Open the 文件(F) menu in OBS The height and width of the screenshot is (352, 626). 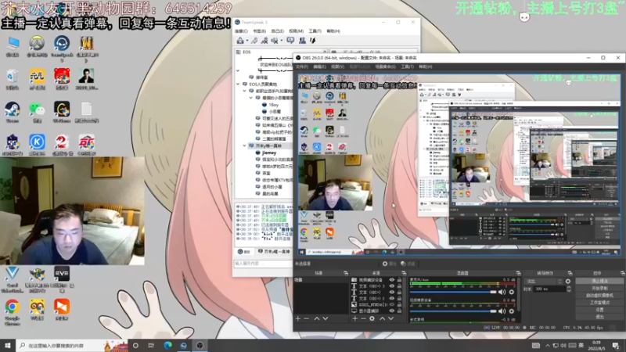click(302, 66)
